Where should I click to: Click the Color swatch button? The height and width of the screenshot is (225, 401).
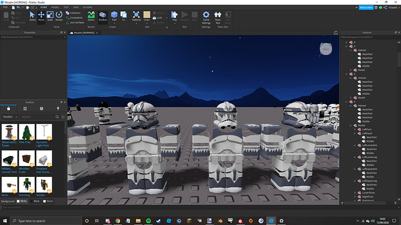coord(147,15)
